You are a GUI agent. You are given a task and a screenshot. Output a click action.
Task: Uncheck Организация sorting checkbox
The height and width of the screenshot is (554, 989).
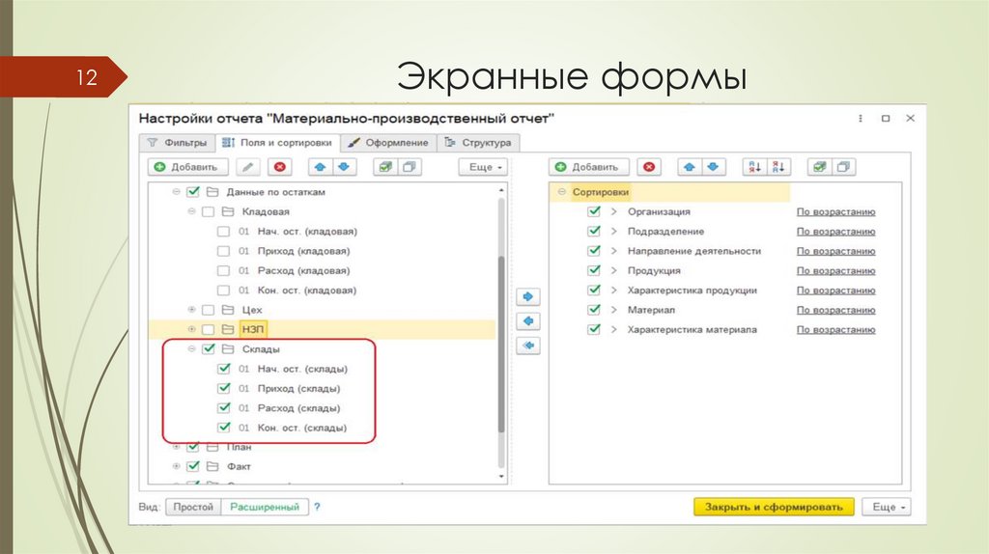pyautogui.click(x=594, y=211)
